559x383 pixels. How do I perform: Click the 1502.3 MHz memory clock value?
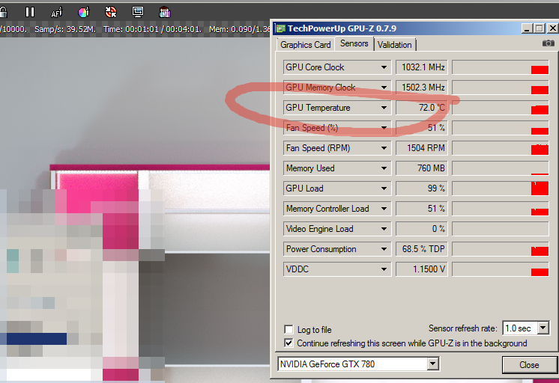[422, 88]
